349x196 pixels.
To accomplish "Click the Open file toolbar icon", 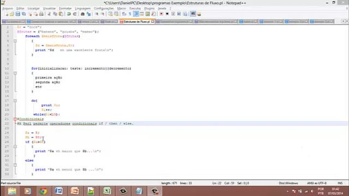I will point(12,14).
